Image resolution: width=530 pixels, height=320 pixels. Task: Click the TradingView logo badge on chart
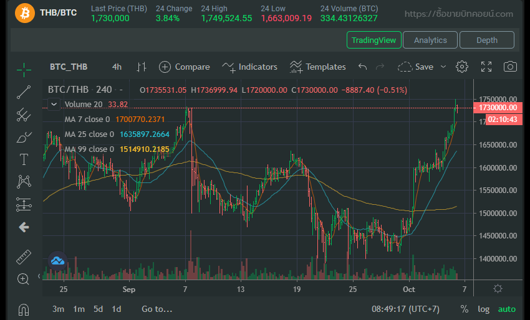tap(57, 261)
